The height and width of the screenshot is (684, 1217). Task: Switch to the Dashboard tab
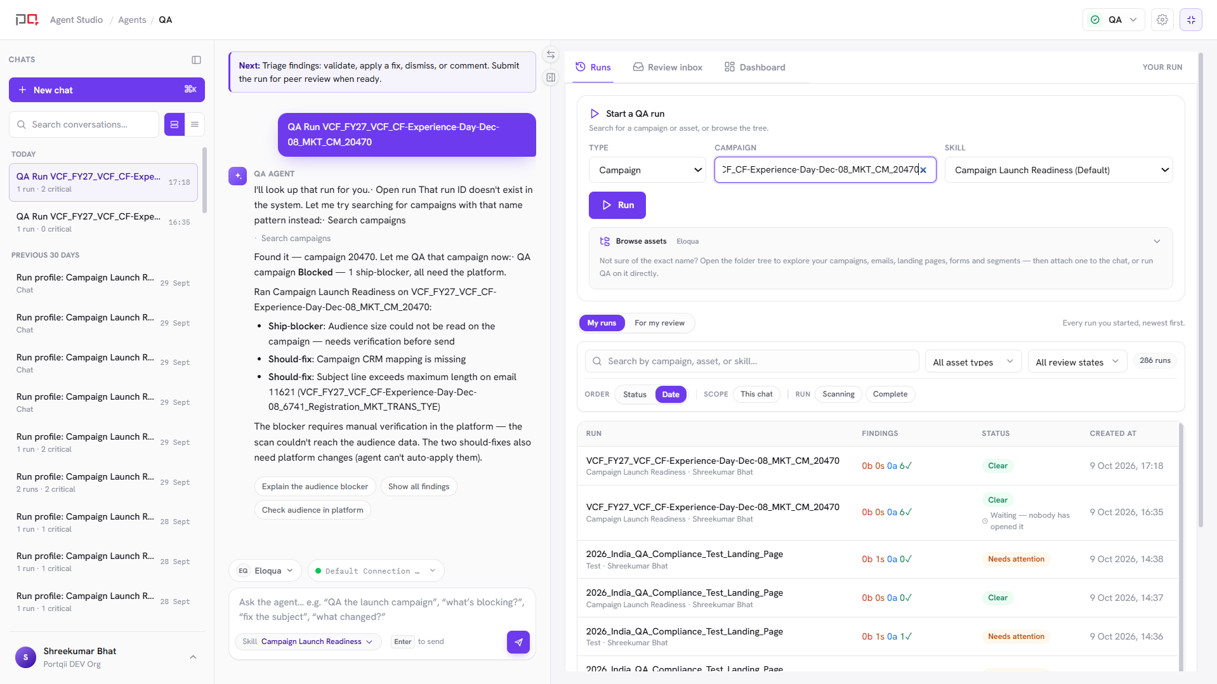pyautogui.click(x=754, y=67)
